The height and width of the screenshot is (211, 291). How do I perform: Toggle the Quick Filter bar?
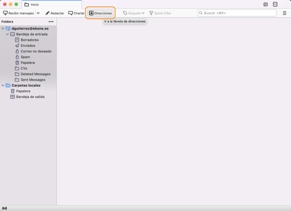[160, 13]
